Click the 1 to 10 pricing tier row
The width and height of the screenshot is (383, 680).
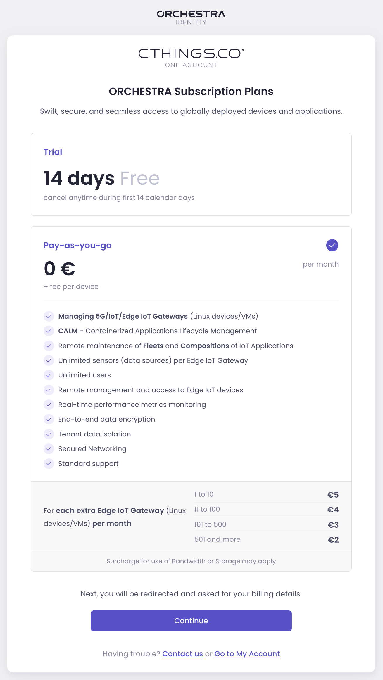266,494
